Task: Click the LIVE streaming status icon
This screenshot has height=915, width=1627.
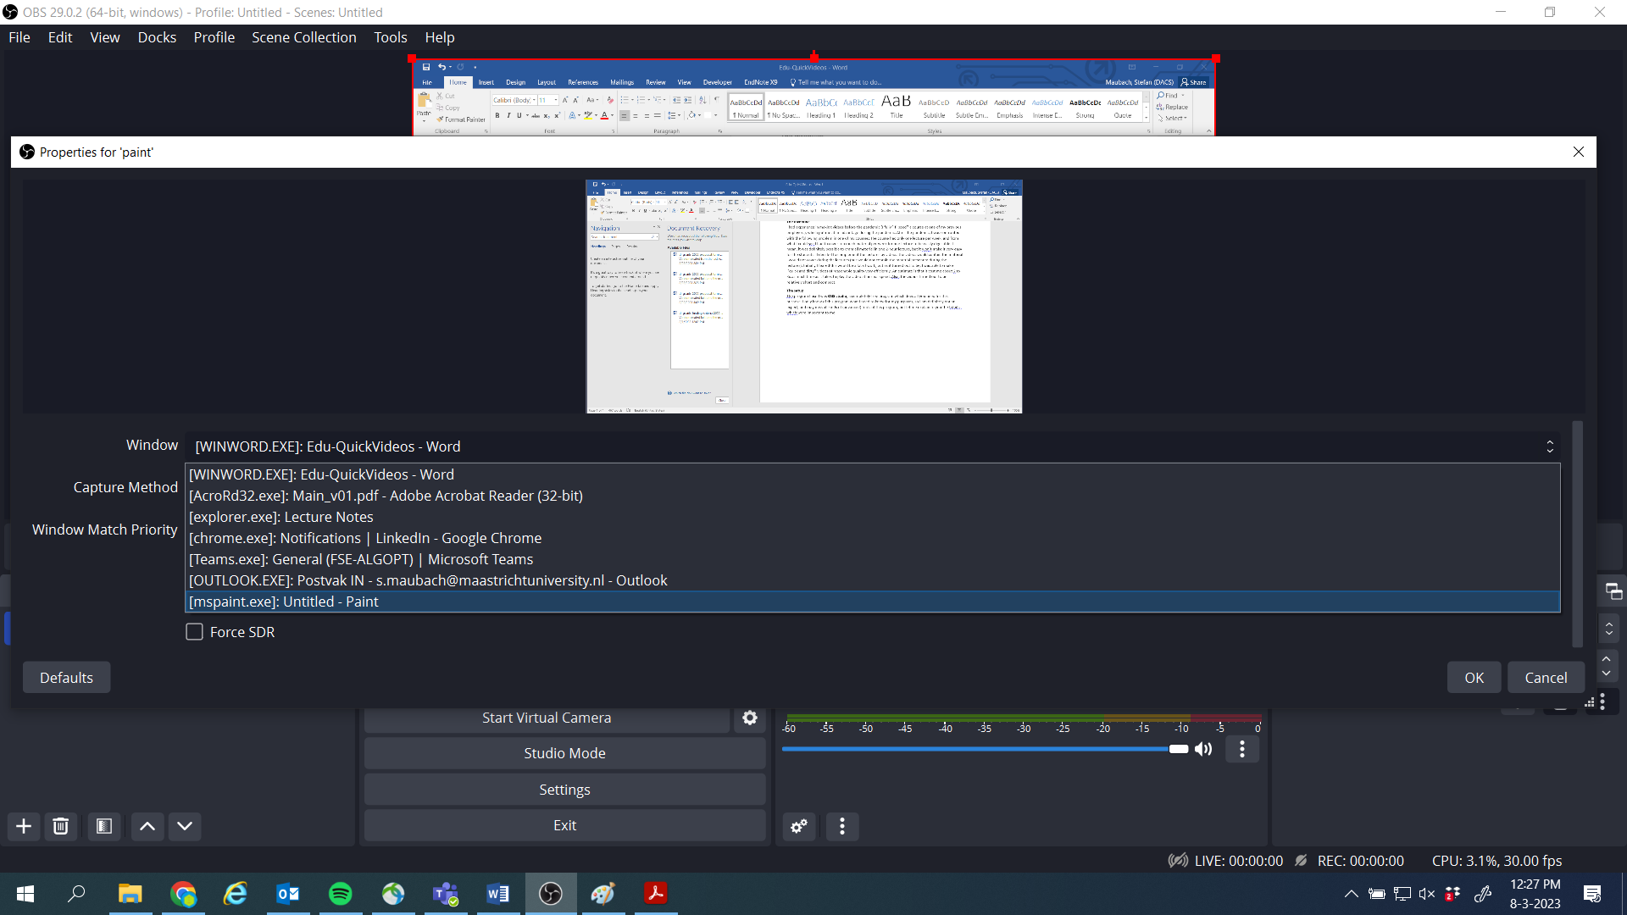Action: [x=1178, y=861]
